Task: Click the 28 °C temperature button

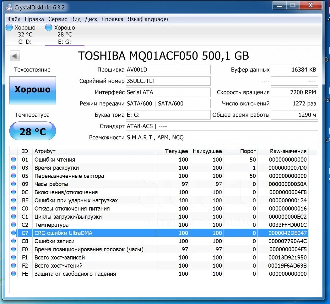Action: point(33,131)
